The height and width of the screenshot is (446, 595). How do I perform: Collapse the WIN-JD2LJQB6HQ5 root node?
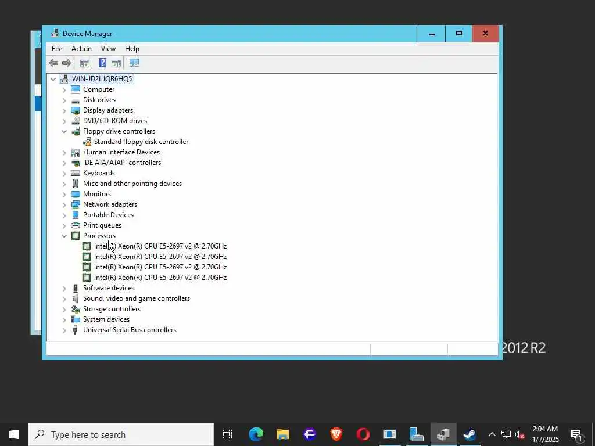coord(53,79)
